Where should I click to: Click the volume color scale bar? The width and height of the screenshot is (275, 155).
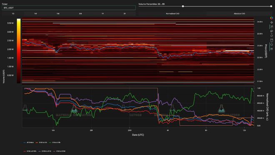pos(19,51)
